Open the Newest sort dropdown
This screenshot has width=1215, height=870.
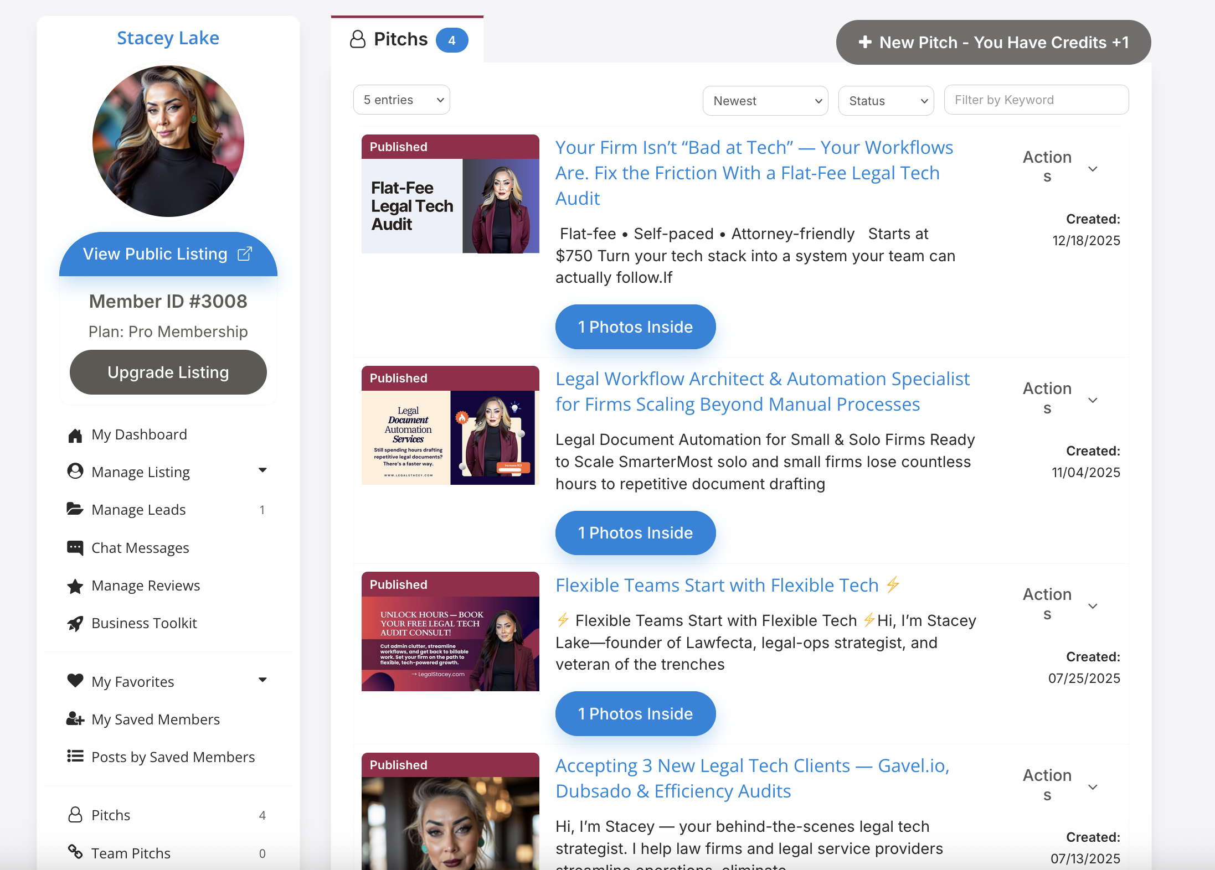click(x=765, y=101)
